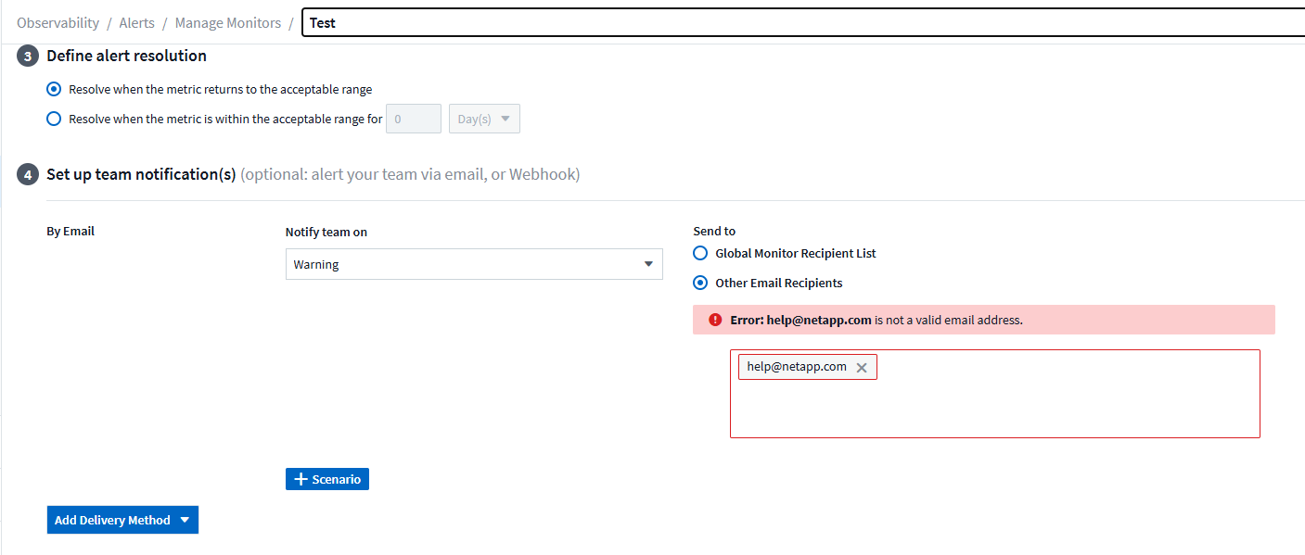The height and width of the screenshot is (555, 1305).
Task: Click the step 3 number badge
Action: 28,57
